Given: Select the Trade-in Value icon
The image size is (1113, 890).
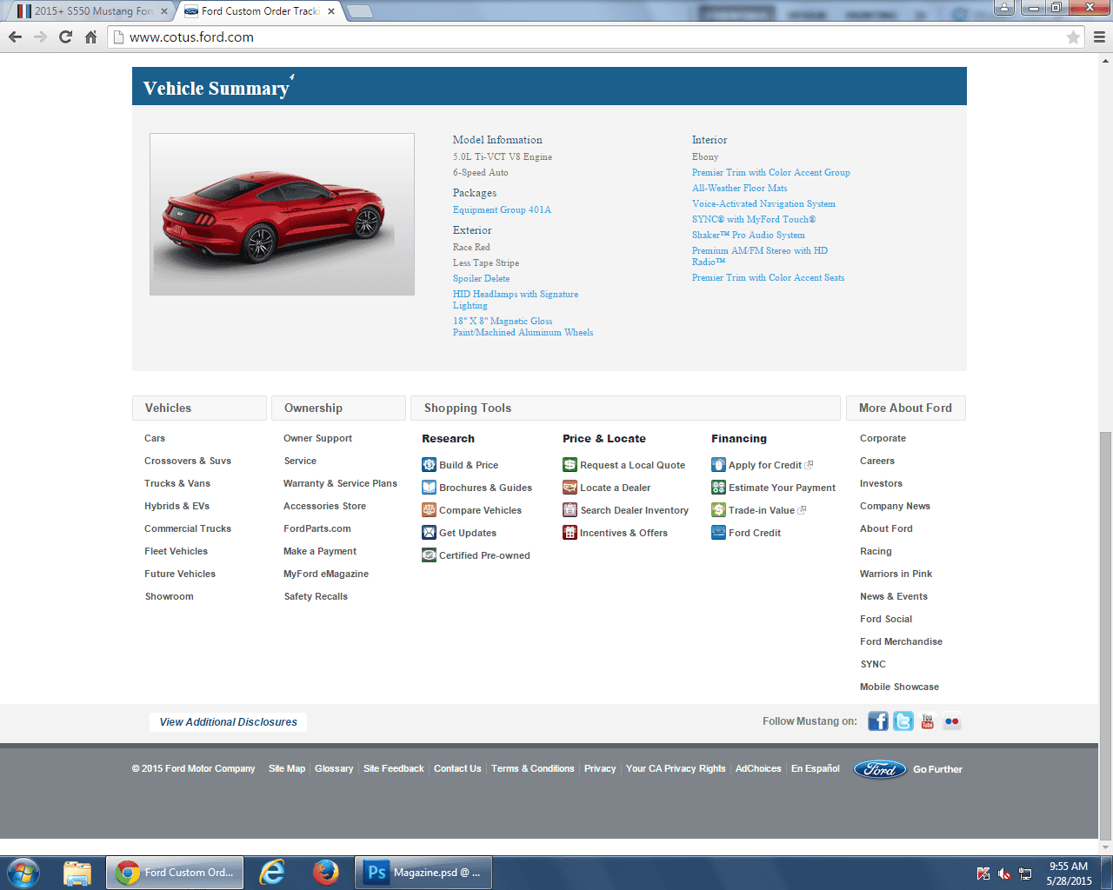Looking at the screenshot, I should (718, 510).
